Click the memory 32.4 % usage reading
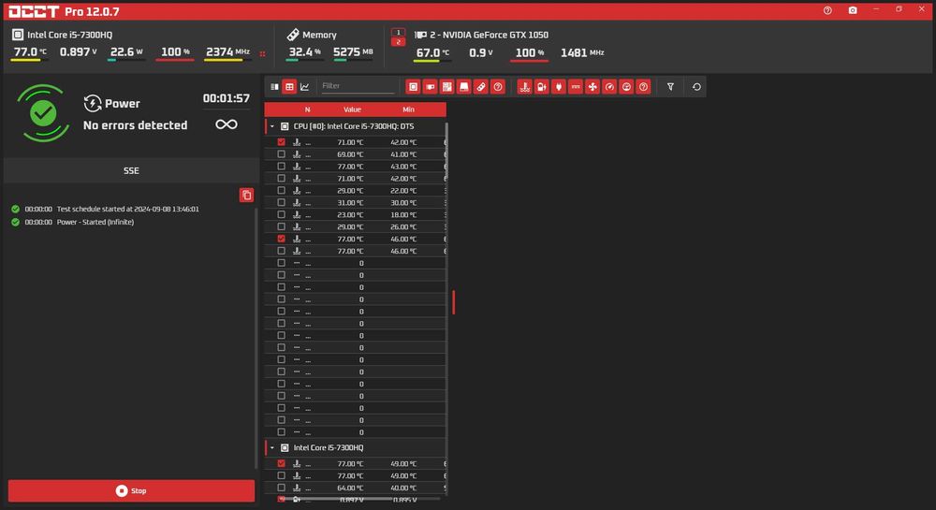Screen dimensions: 936x510 304,51
